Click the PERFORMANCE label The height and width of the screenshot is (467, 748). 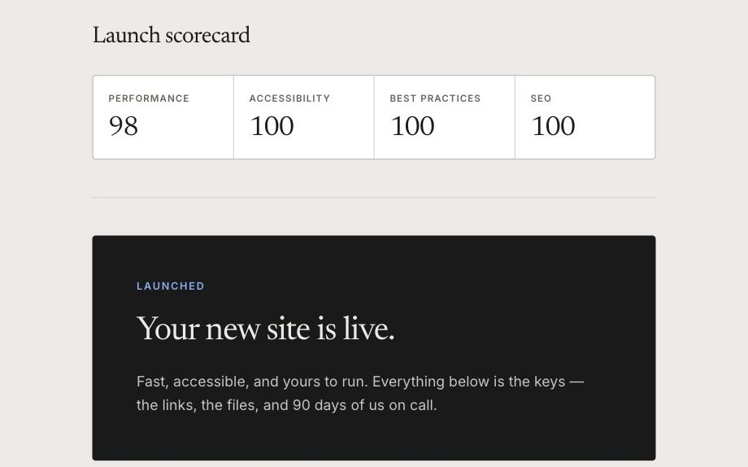coord(149,98)
